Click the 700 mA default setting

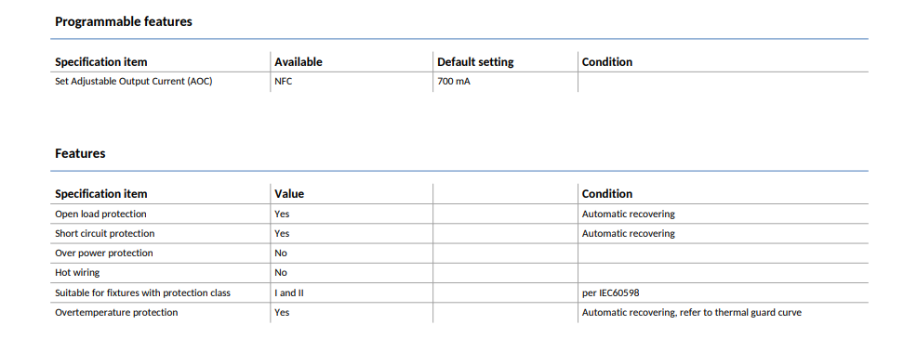454,82
